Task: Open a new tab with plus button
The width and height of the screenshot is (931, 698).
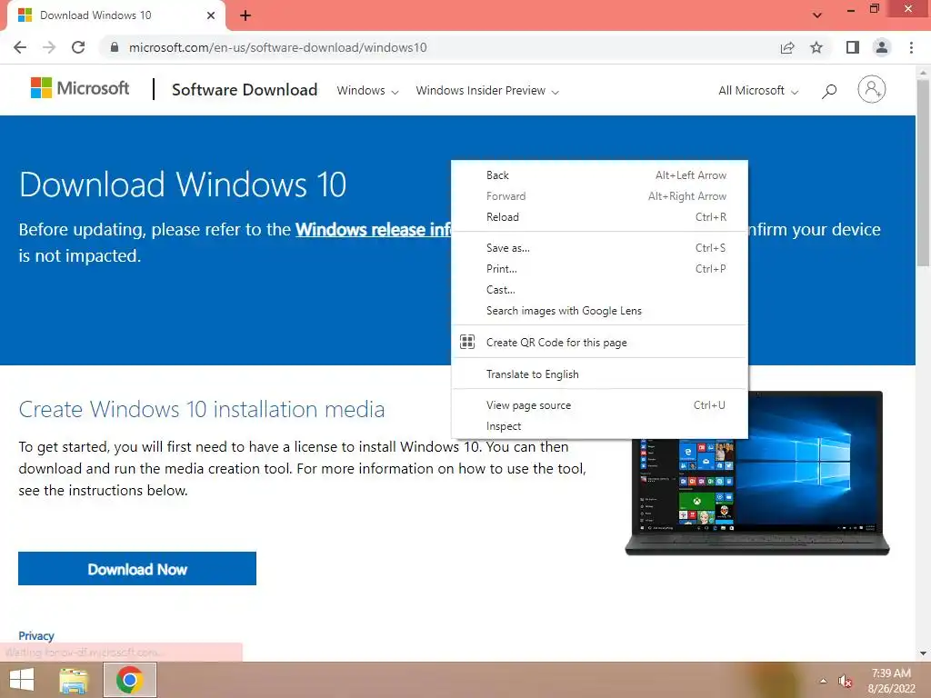Action: [x=245, y=15]
